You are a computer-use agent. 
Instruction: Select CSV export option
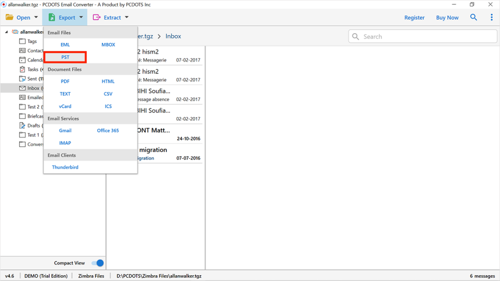(x=108, y=94)
